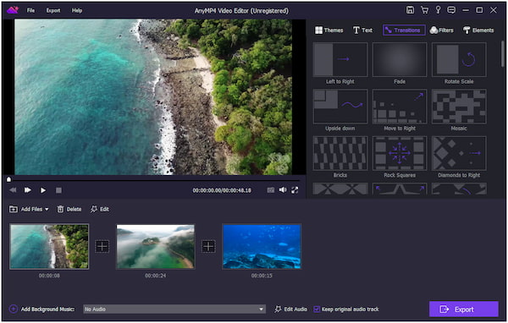The width and height of the screenshot is (508, 323).
Task: Open the No Audio dropdown
Action: (174, 309)
